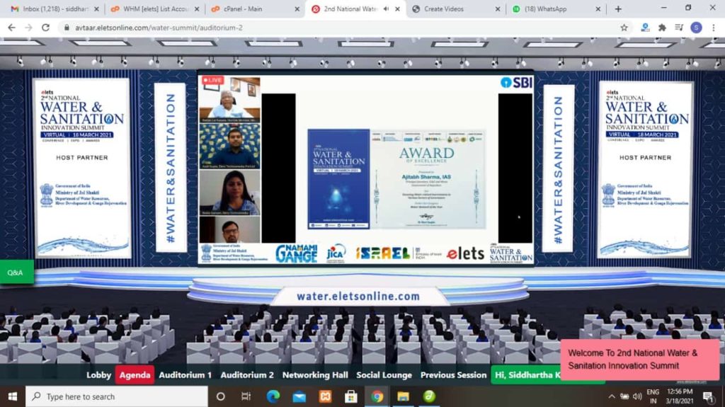
Task: Switch to Chrome on the taskbar
Action: pyautogui.click(x=377, y=396)
